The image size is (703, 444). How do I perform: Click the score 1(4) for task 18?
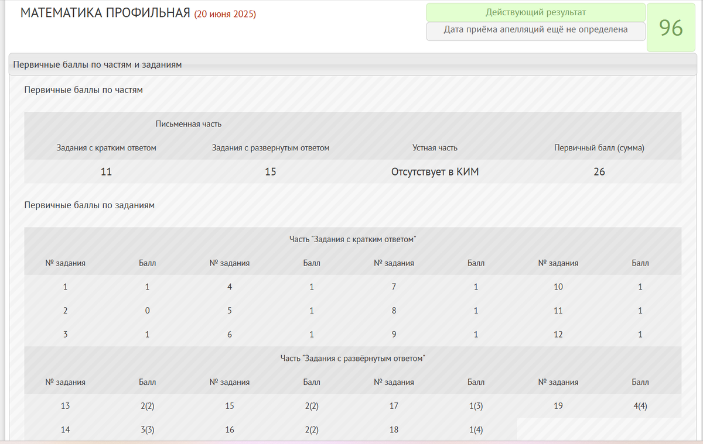[476, 429]
